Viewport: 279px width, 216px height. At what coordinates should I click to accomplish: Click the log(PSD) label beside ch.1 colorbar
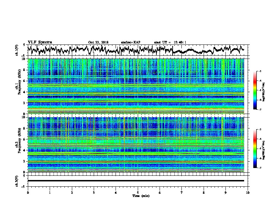point(264,92)
